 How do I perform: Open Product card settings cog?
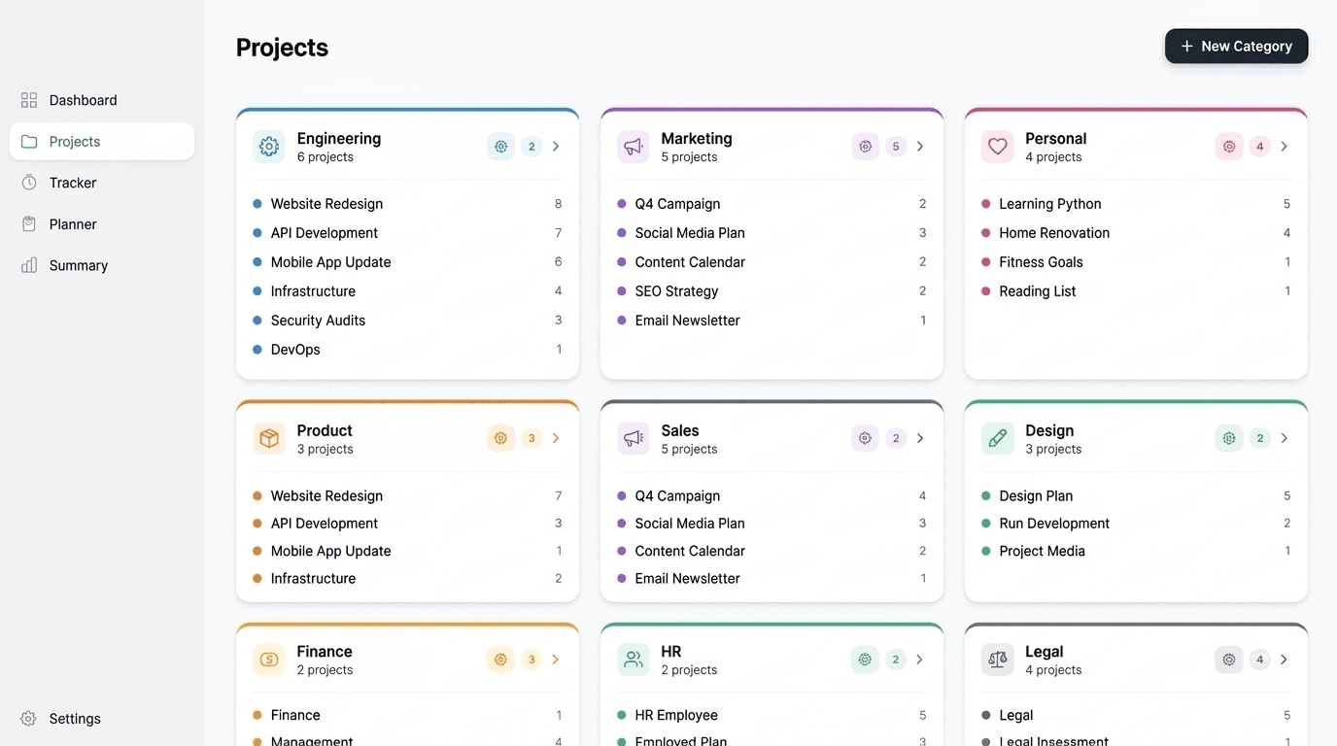pyautogui.click(x=501, y=438)
